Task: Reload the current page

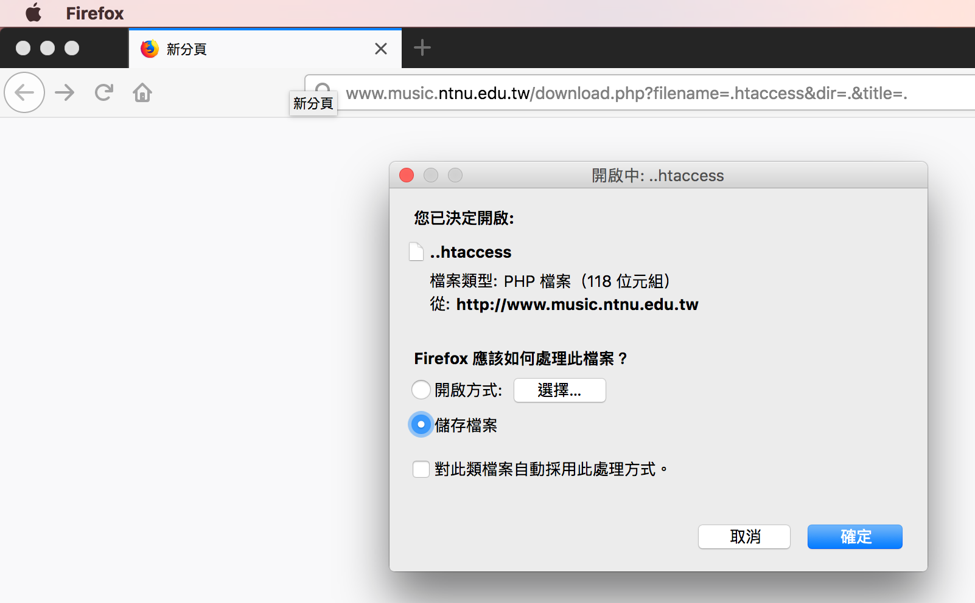Action: coord(104,92)
